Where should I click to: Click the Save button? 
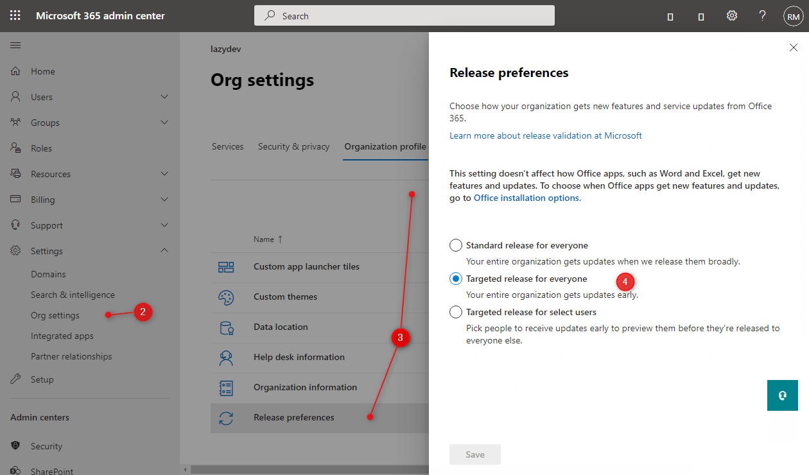(x=475, y=454)
